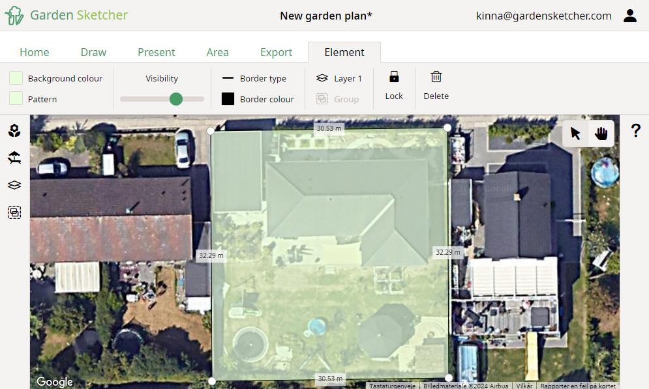Toggle the user account icon
Image resolution: width=649 pixels, height=389 pixels.
click(x=630, y=16)
